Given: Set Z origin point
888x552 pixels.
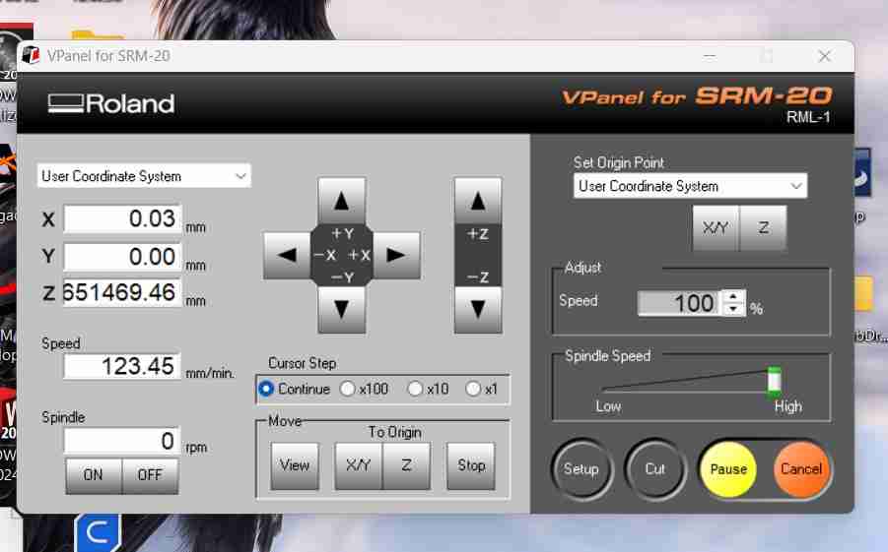Looking at the screenshot, I should click(763, 228).
